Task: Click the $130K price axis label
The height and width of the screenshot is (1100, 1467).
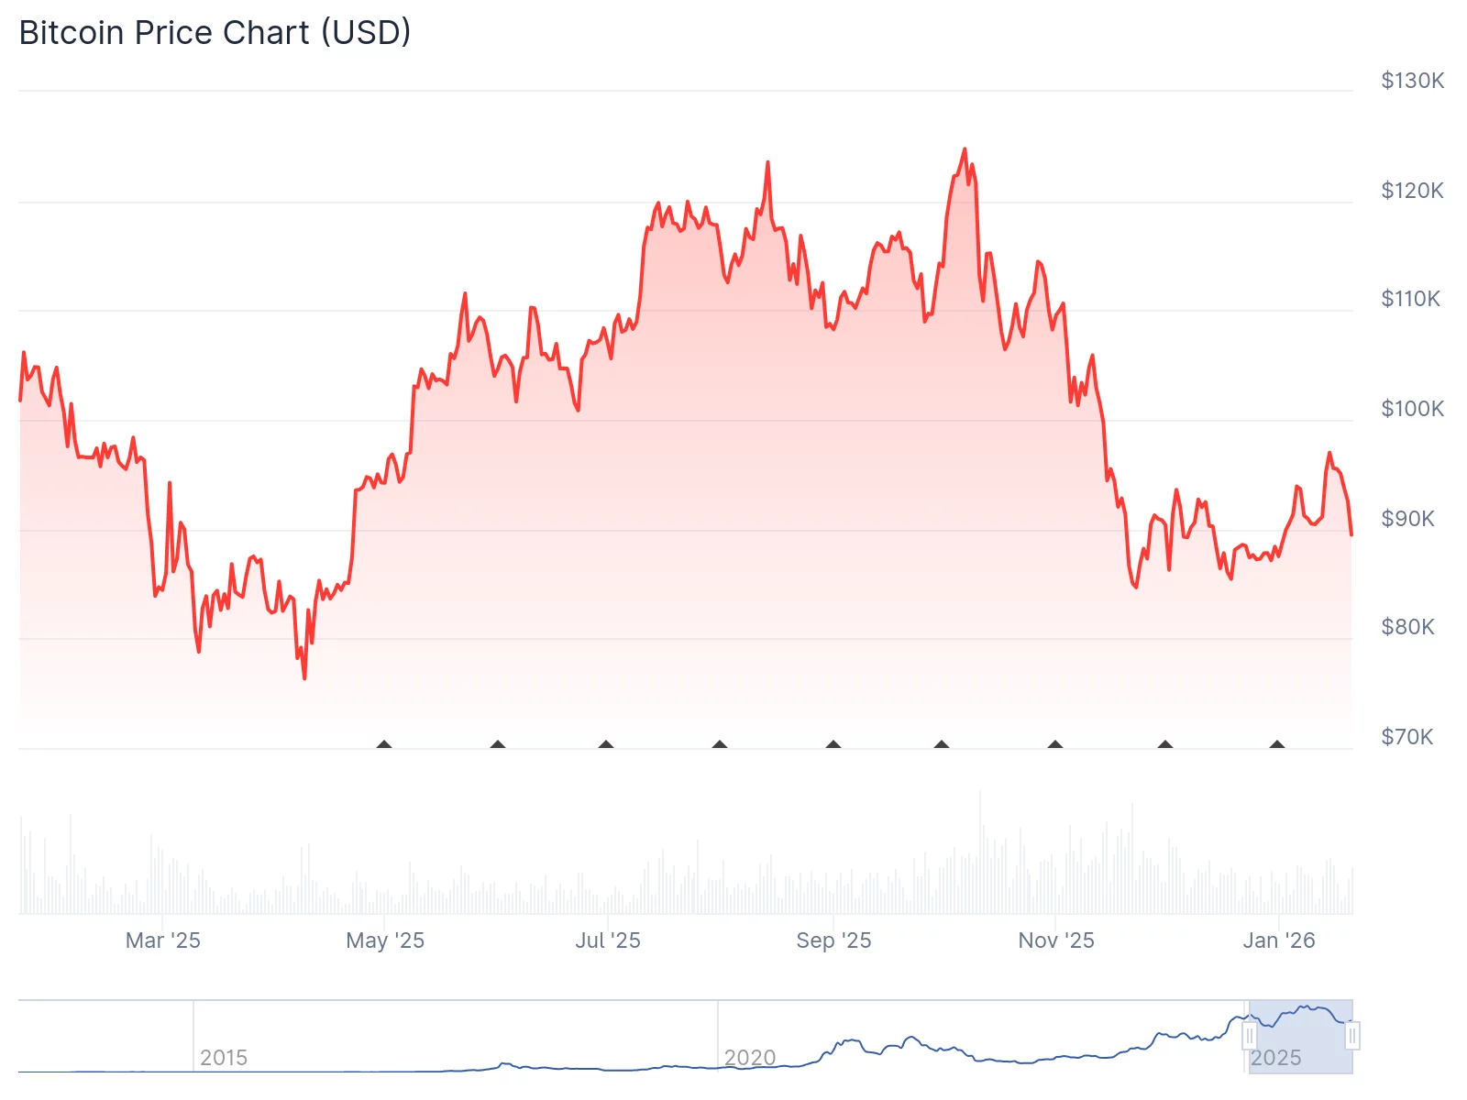Action: tap(1412, 81)
